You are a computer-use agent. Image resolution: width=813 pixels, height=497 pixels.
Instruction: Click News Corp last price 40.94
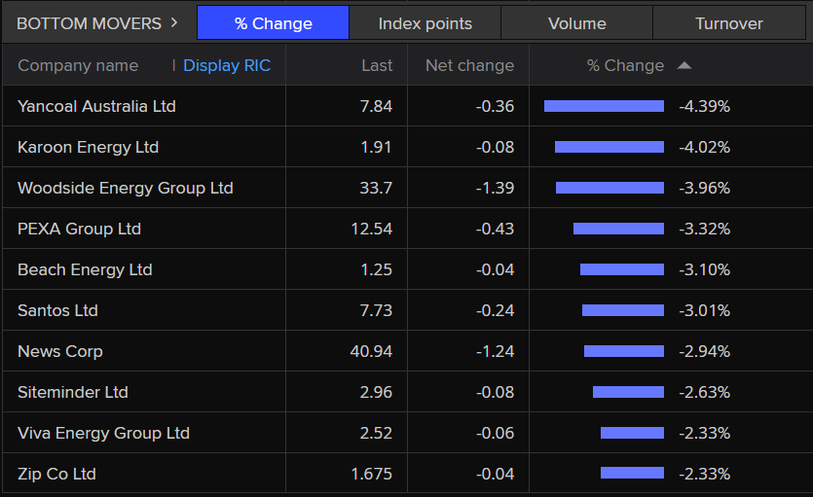tap(371, 351)
